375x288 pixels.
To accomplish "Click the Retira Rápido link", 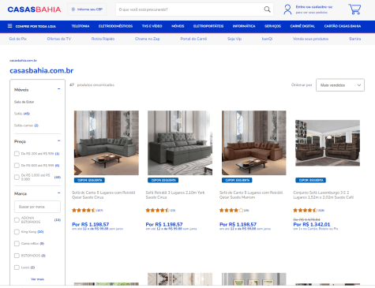I will 103,39.
